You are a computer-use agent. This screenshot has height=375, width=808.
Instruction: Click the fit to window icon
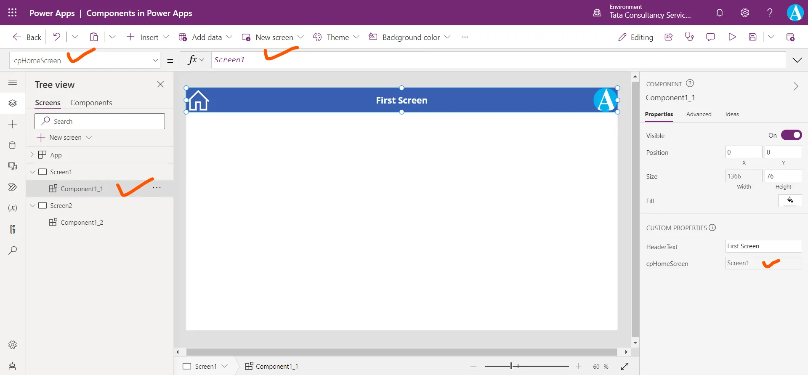625,366
